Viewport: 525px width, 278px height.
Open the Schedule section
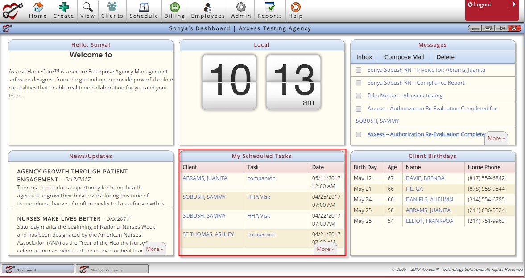coord(144,9)
